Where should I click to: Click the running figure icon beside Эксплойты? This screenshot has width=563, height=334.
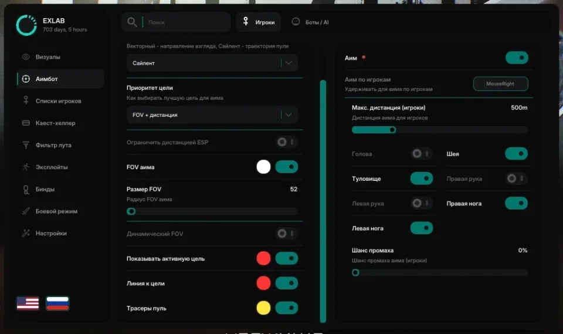[26, 167]
